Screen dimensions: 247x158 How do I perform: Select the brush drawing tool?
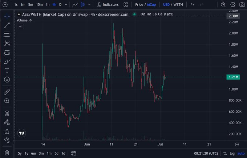click(x=7, y=62)
